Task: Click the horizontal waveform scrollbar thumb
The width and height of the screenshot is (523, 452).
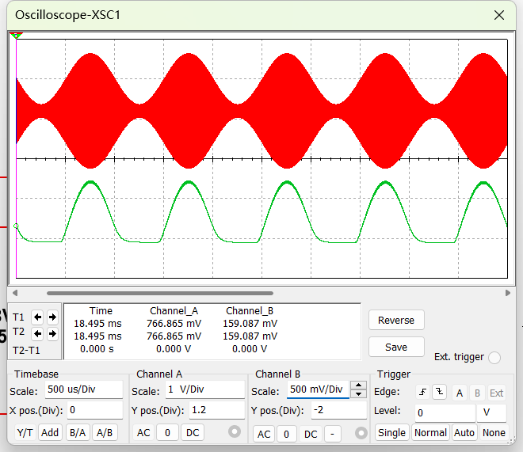Action: pos(160,293)
